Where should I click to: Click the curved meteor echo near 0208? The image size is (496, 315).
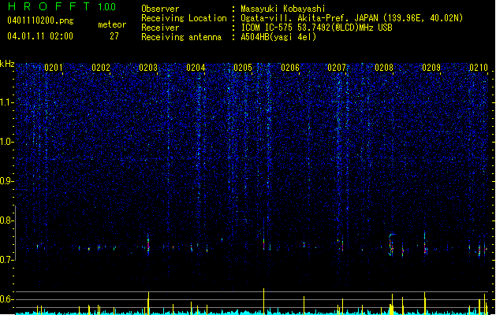[392, 244]
